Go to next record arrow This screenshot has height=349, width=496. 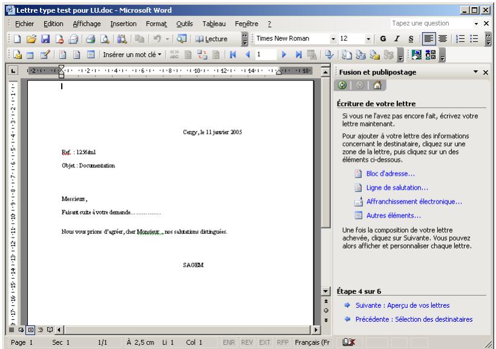click(x=284, y=55)
